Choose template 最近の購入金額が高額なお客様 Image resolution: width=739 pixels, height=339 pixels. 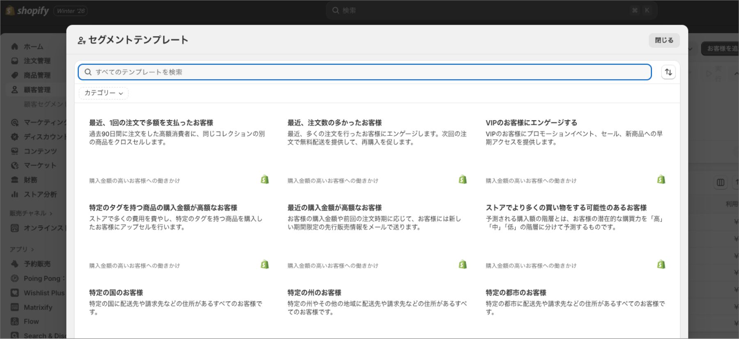coord(334,208)
